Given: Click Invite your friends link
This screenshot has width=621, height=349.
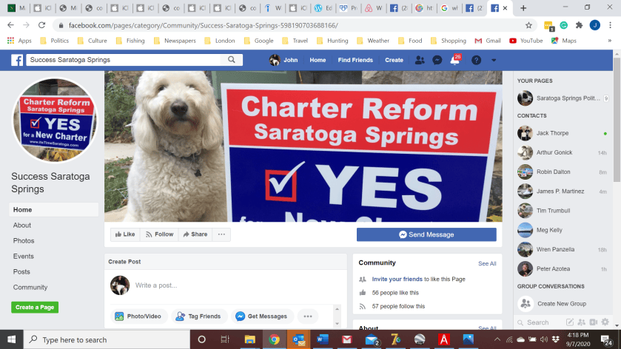Looking at the screenshot, I should click(397, 279).
